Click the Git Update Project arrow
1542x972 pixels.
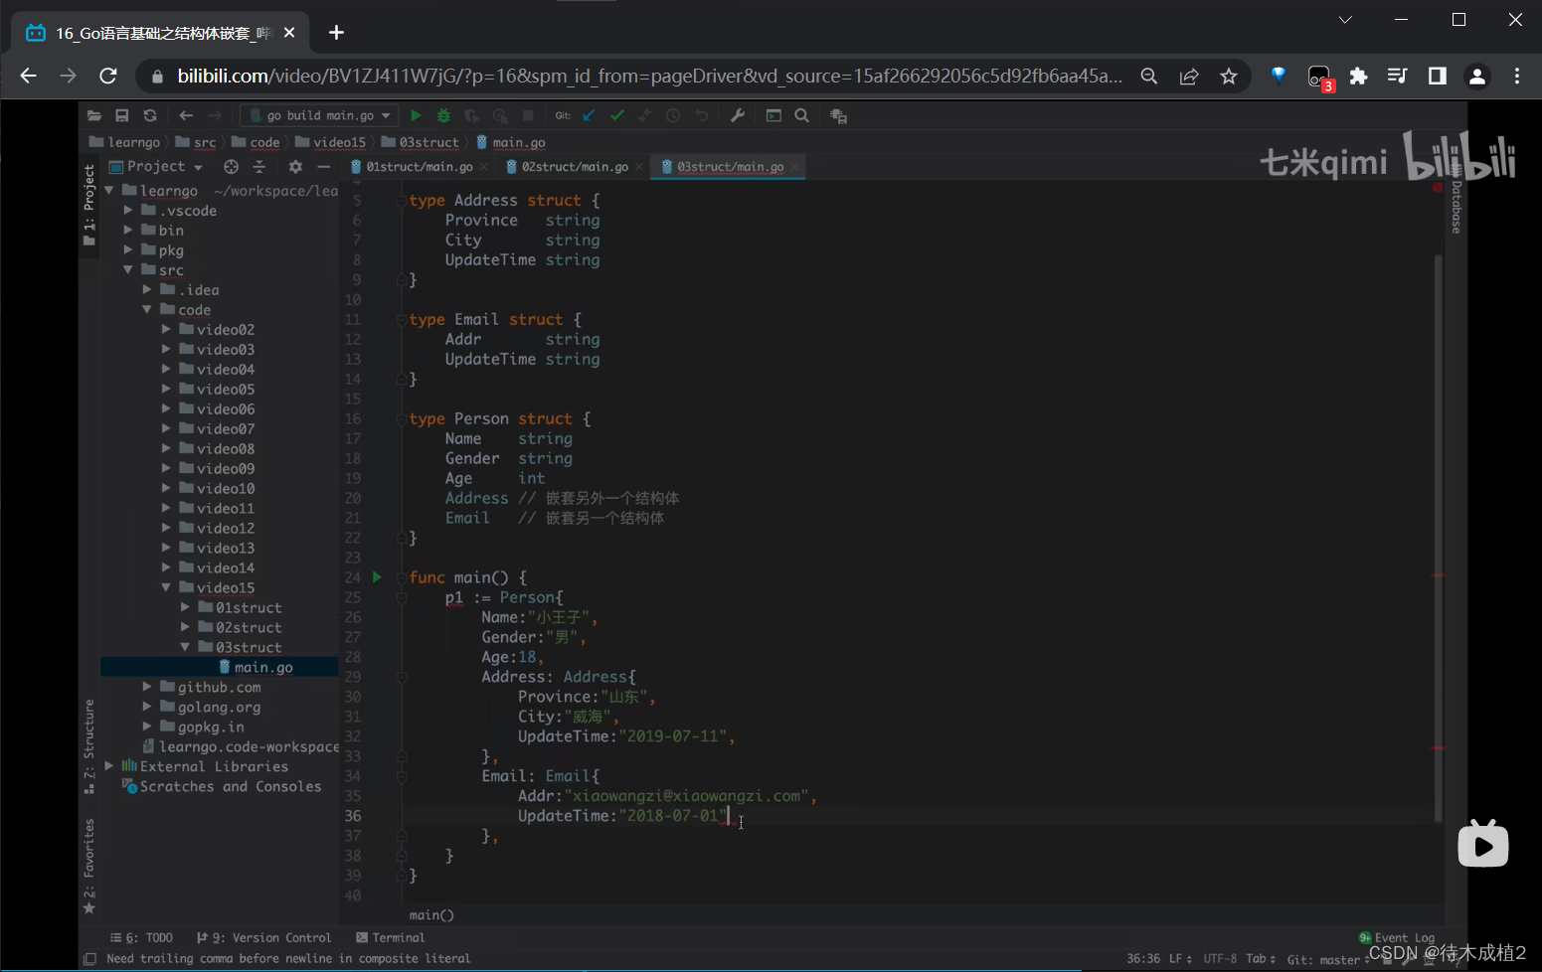coord(589,116)
